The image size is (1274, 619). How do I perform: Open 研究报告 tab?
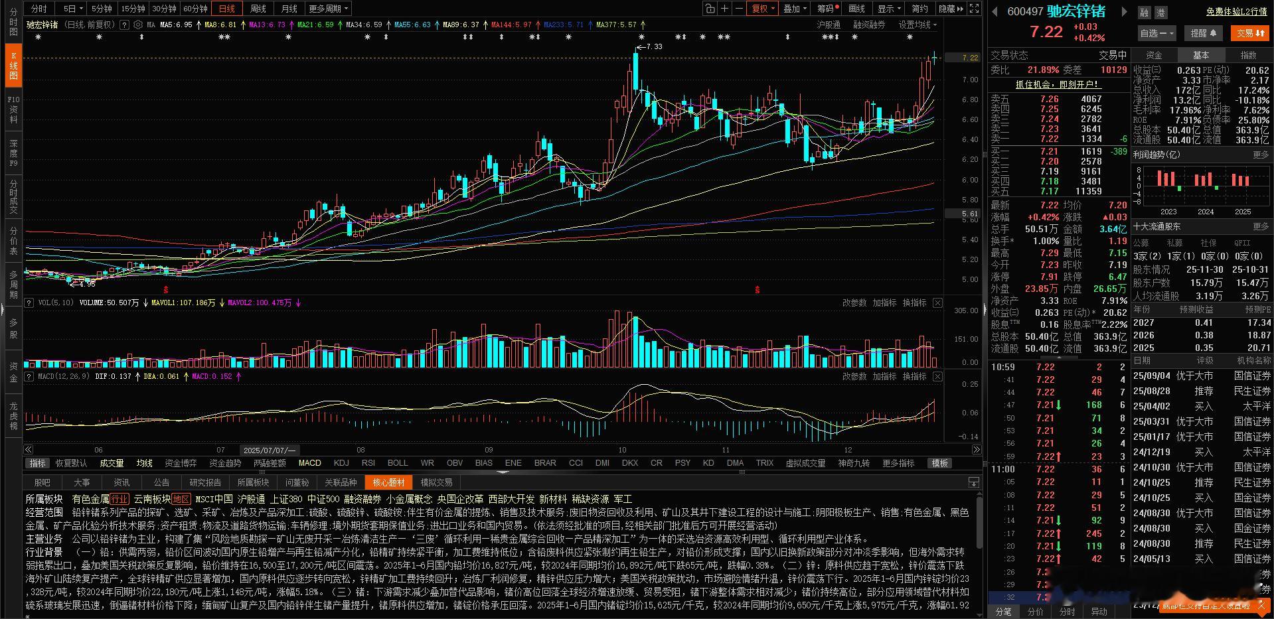click(x=205, y=482)
